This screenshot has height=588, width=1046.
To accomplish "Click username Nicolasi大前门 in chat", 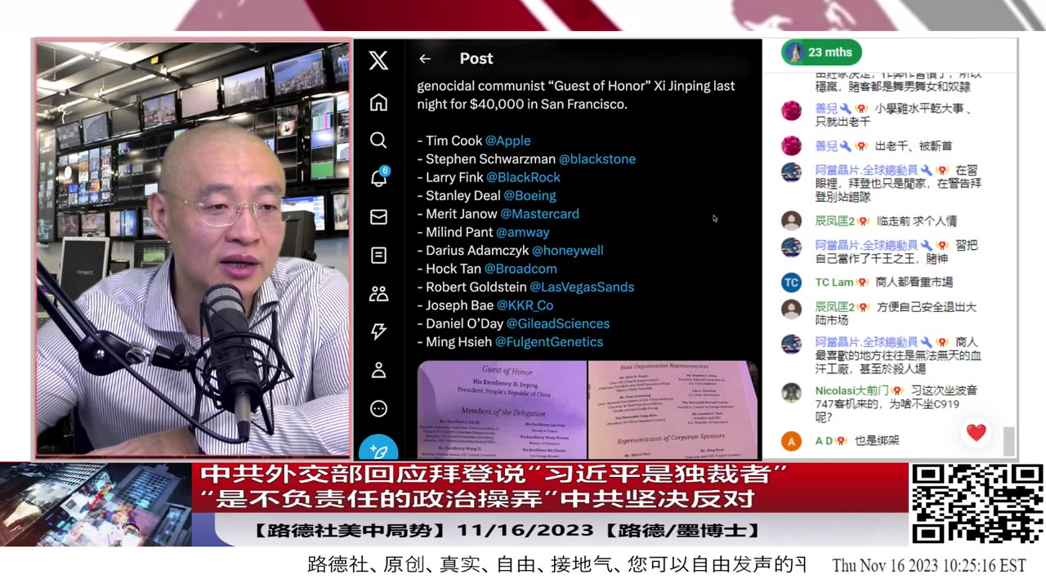I will 852,390.
